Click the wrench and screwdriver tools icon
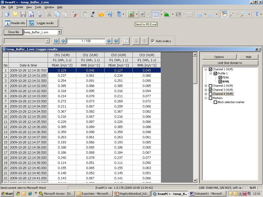The image size is (263, 197). click(x=75, y=14)
